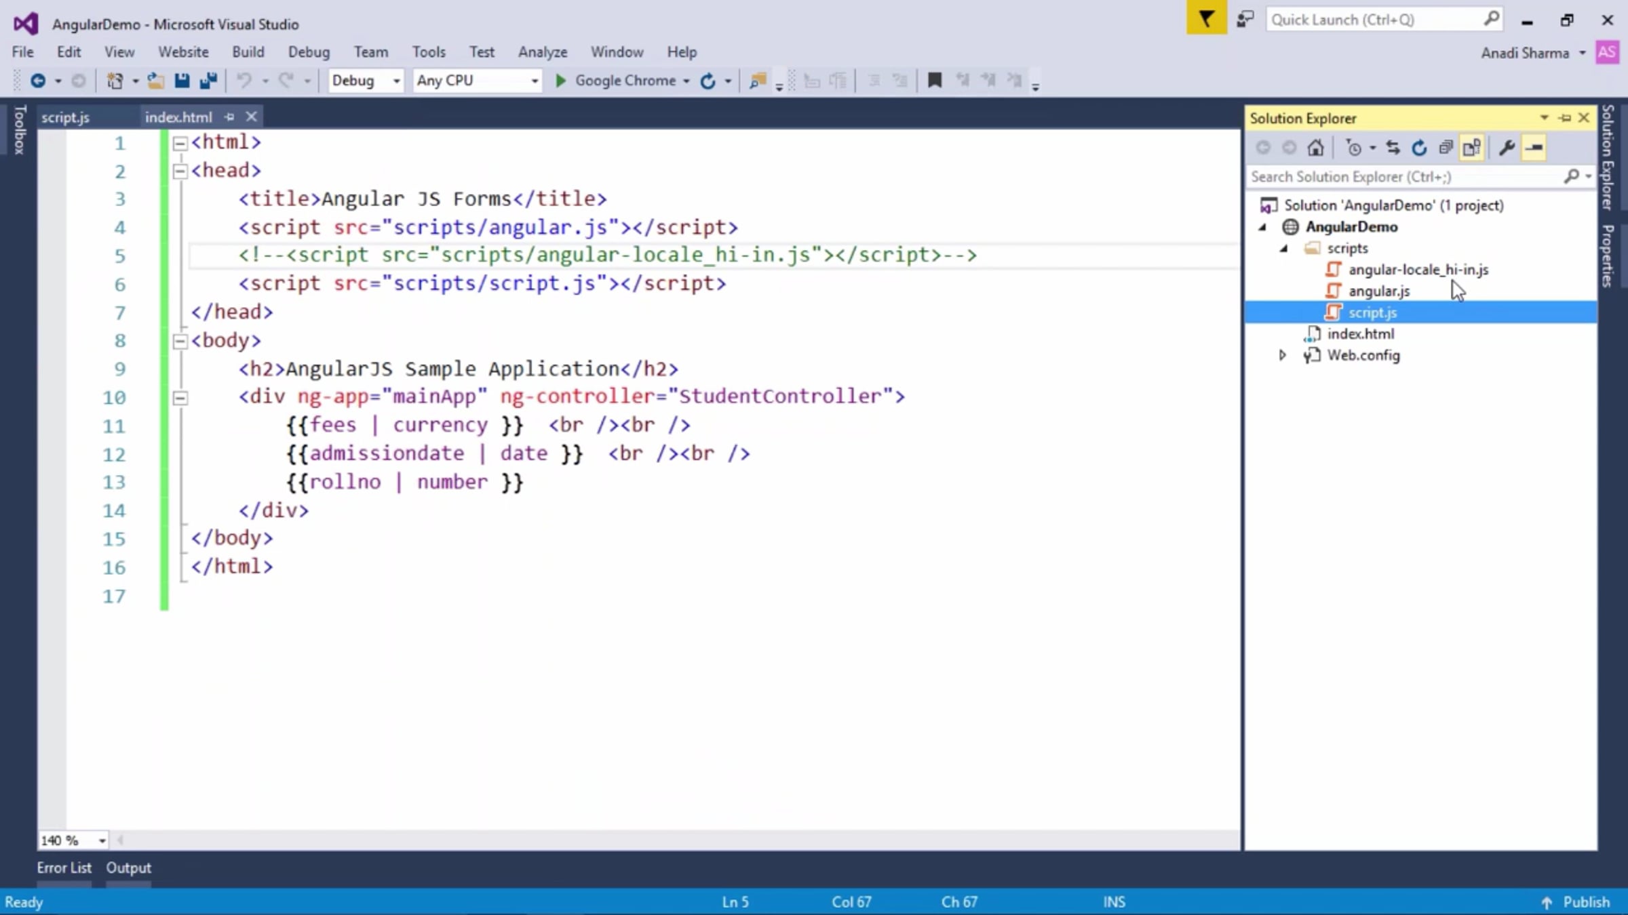The image size is (1628, 915).
Task: Toggle Preview Selected Items button
Action: click(x=1534, y=148)
